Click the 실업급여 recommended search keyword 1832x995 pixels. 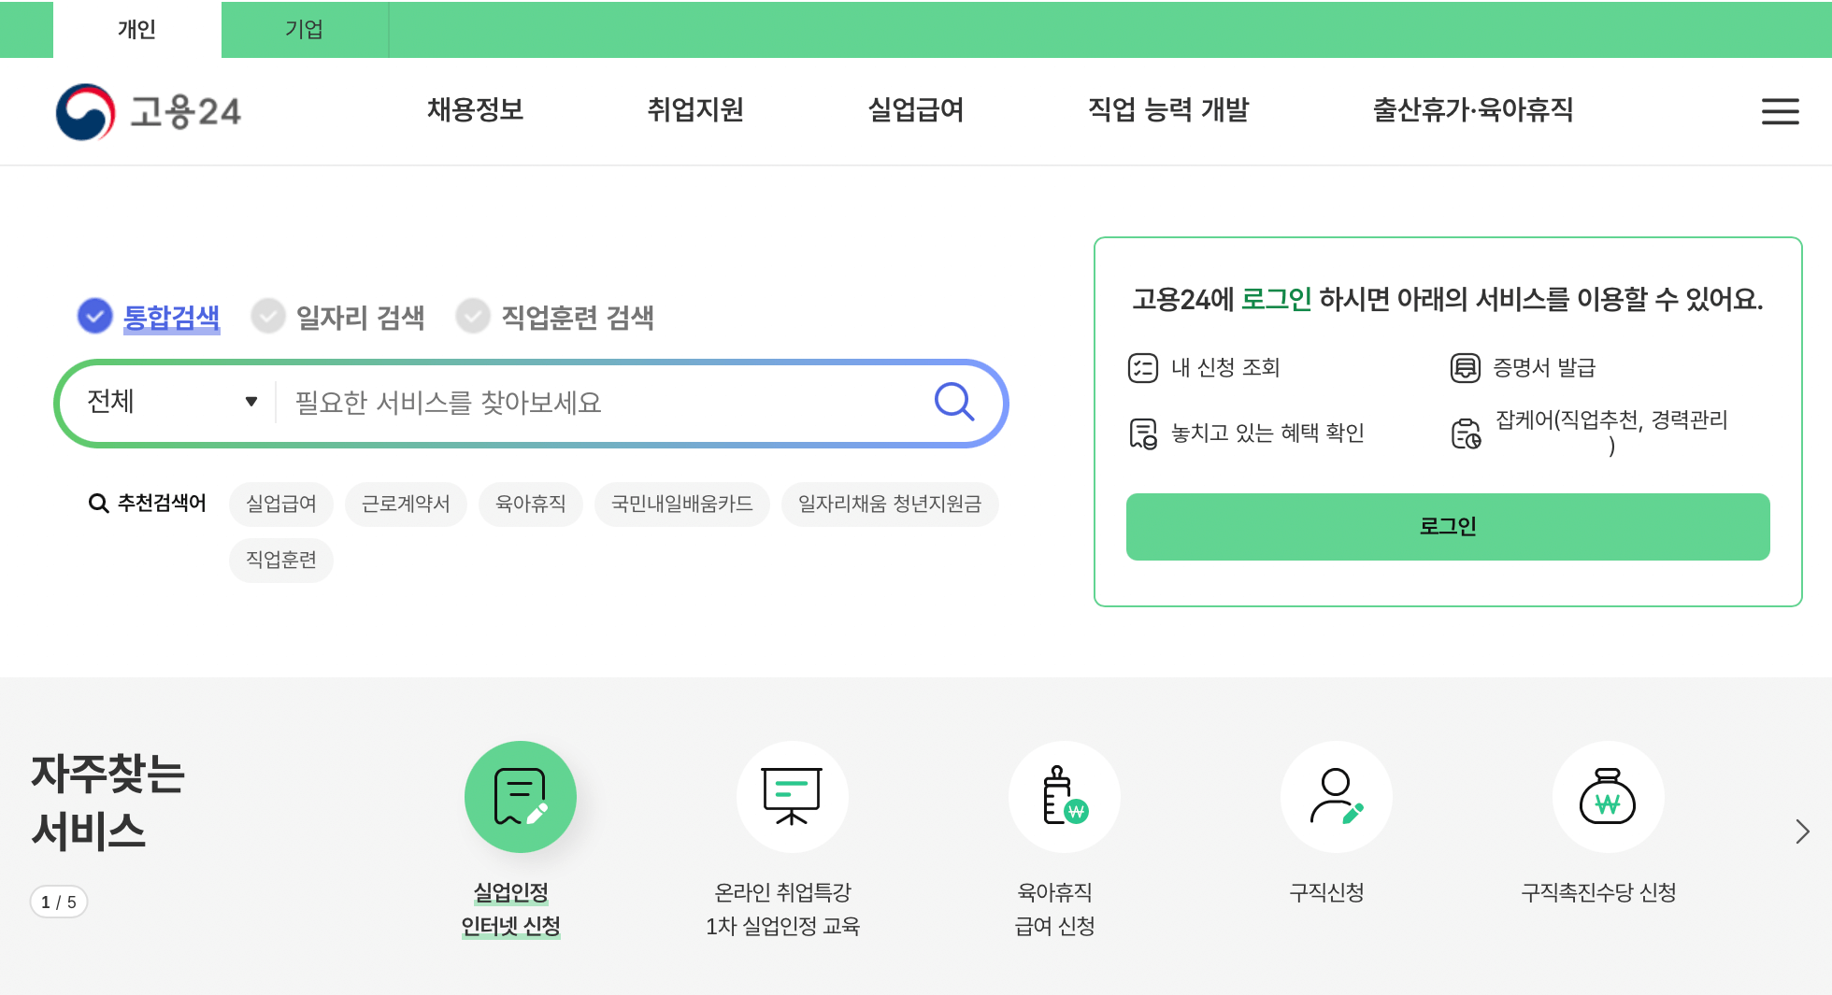[280, 504]
